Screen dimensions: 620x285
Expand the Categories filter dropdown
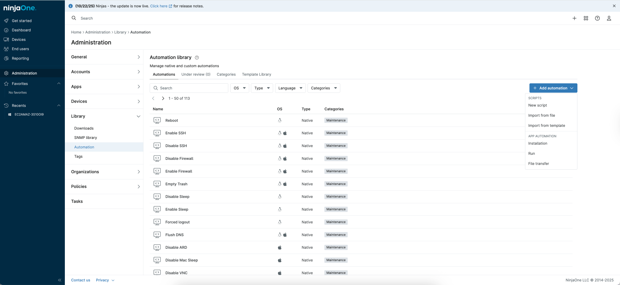point(324,88)
